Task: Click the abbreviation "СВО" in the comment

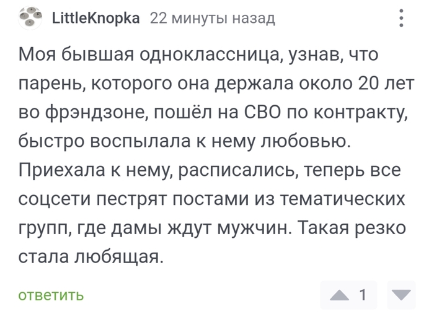Action: tap(262, 113)
